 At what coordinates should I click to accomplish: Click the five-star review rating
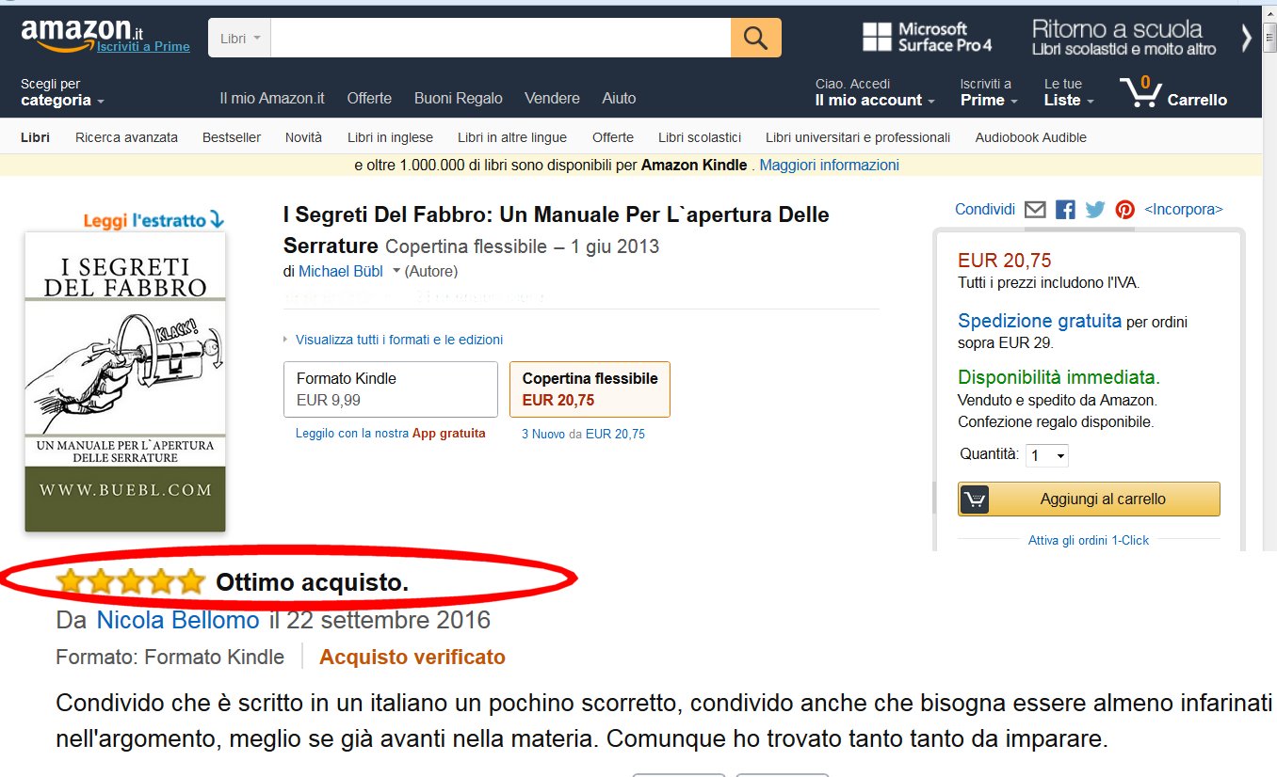tap(130, 582)
